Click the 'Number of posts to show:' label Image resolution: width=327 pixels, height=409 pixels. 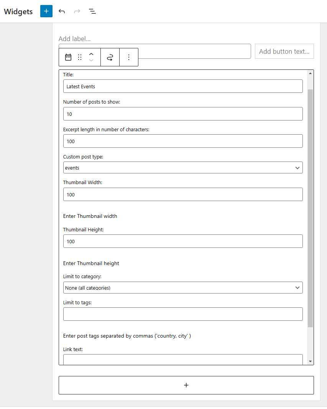click(92, 102)
